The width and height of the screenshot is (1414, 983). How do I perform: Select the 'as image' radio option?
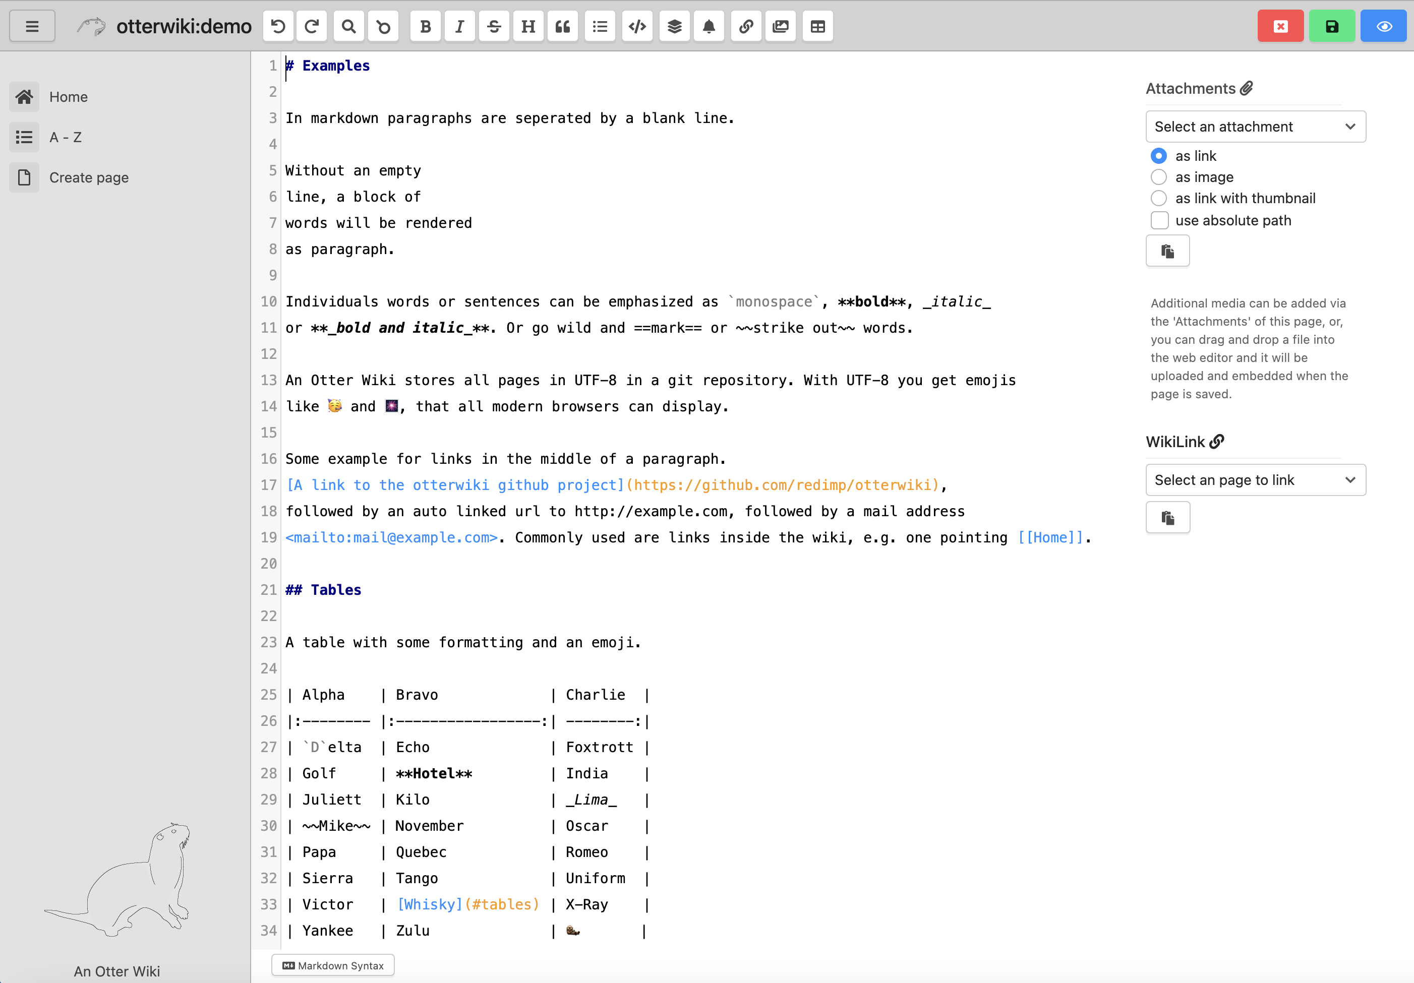1158,177
